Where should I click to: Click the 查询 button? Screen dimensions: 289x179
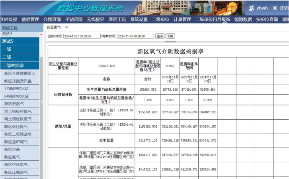tap(160, 36)
